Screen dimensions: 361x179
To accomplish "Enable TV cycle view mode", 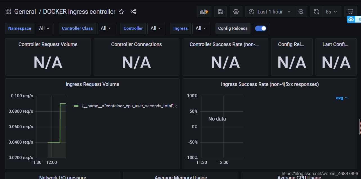I will pos(350,12).
